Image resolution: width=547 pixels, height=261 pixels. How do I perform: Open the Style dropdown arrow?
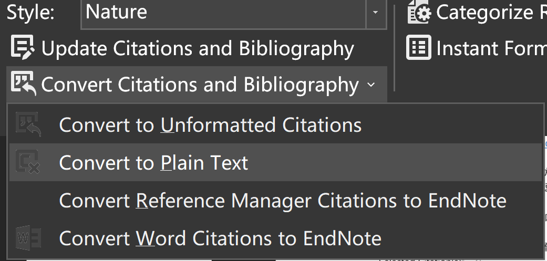376,12
